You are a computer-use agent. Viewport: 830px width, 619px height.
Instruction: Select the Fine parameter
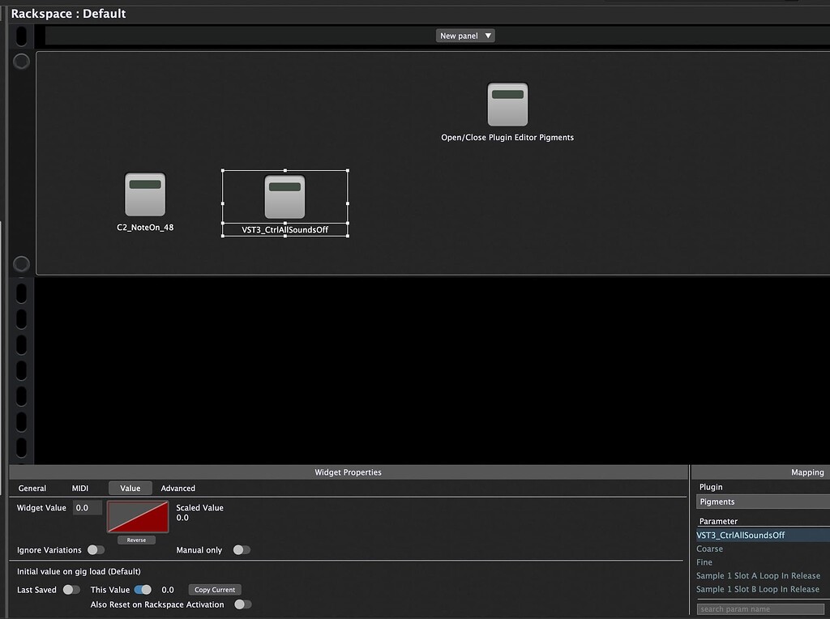pyautogui.click(x=704, y=562)
